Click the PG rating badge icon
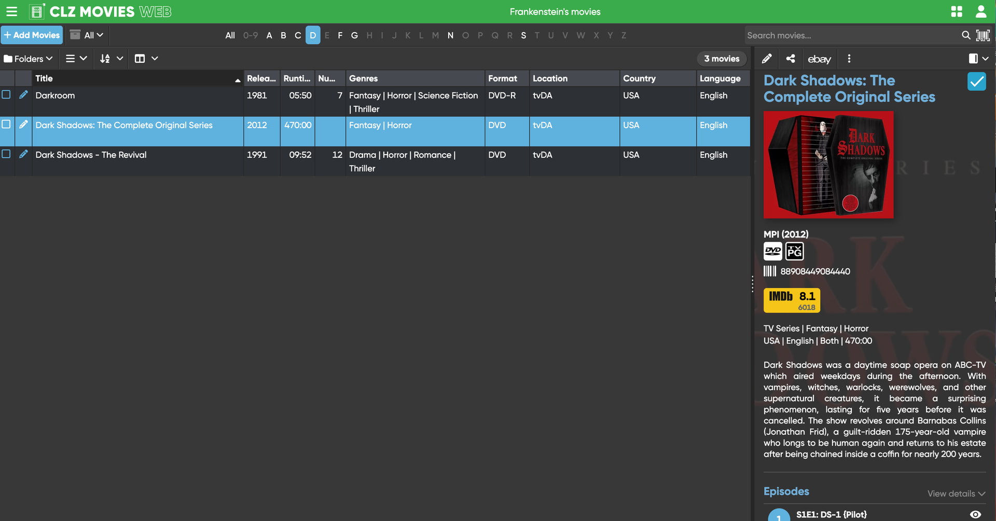The height and width of the screenshot is (521, 996). [794, 251]
